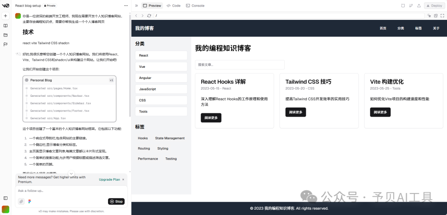Click the Deploy button

click(435, 5)
